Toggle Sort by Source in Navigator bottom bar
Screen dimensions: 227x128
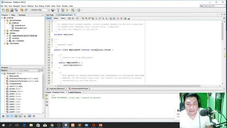[34, 116]
